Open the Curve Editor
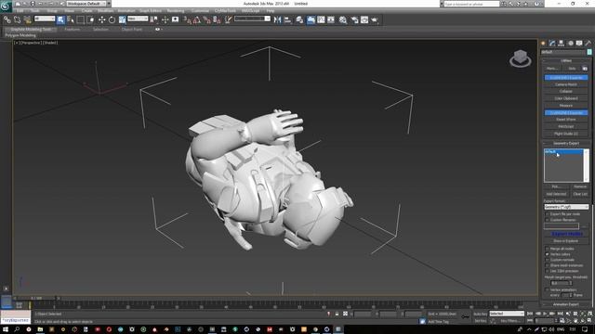The image size is (595, 334). (x=321, y=19)
